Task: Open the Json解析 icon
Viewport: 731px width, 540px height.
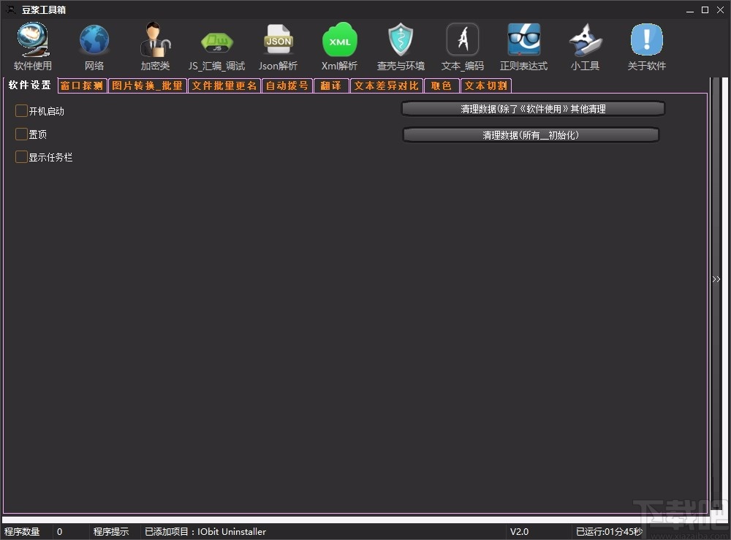Action: (278, 47)
